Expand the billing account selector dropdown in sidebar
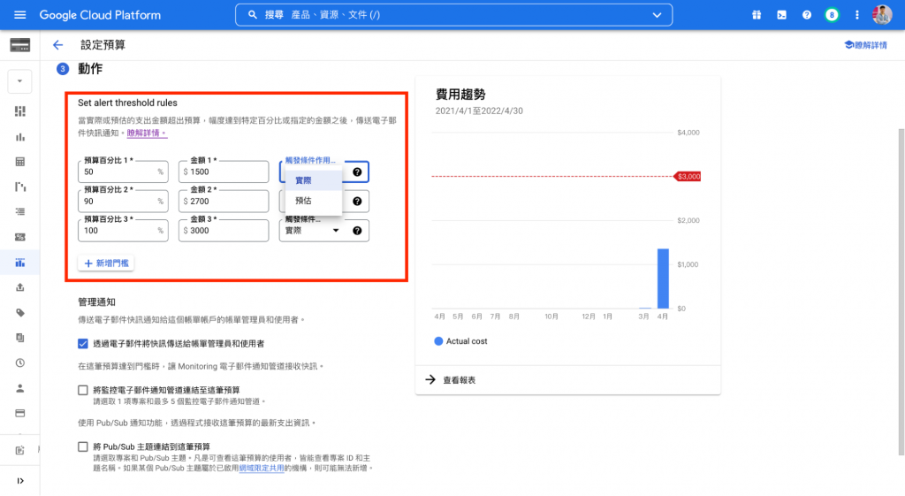The width and height of the screenshot is (905, 496). click(19, 81)
